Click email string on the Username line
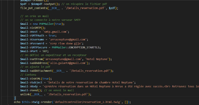This screenshot has width=199, height=105. 68,39
